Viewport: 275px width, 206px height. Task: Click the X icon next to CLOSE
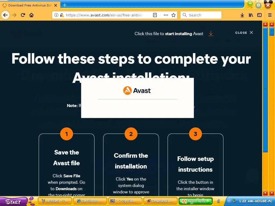(x=251, y=32)
